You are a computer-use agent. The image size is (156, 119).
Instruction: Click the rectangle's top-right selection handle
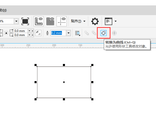point(92,65)
